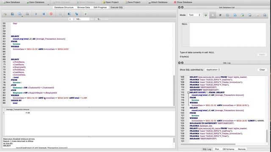Screen dimensions: 271x152
Task: Click dark indent icon in cell editor toolbar
Action: click(x=220, y=15)
